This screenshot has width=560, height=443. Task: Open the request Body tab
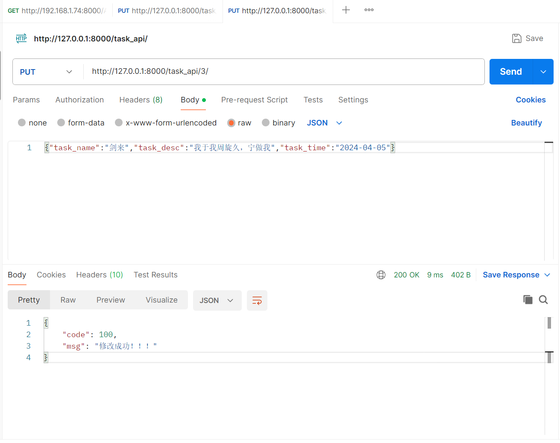193,100
